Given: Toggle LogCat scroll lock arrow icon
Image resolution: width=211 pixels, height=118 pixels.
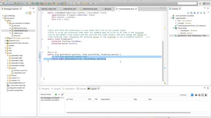Looking at the screenshot, I should (x=206, y=95).
